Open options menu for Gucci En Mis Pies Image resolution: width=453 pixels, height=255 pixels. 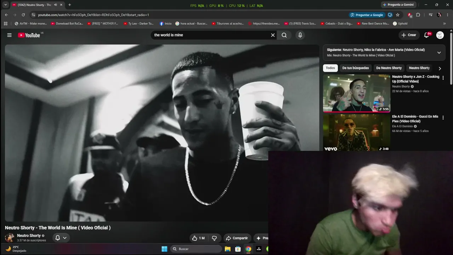pyautogui.click(x=443, y=118)
